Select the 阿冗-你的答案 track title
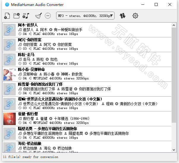Image resolution: width=179 pixels, height=163 pixels. 30,40
